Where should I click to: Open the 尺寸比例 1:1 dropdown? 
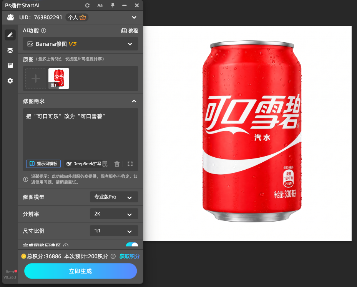coord(114,231)
